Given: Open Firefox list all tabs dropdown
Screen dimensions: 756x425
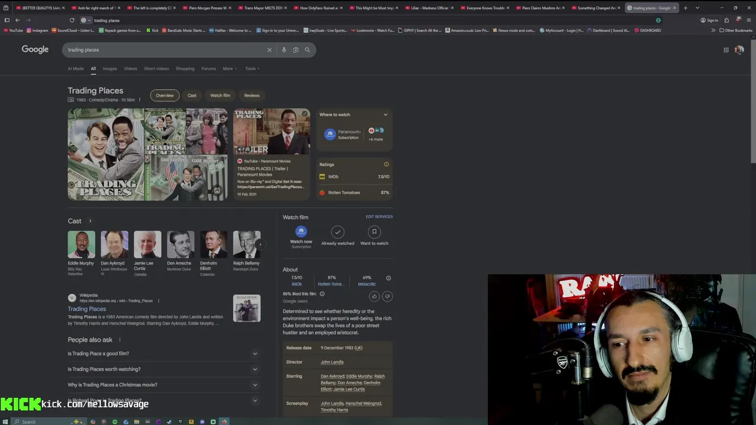Looking at the screenshot, I should coord(697,8).
